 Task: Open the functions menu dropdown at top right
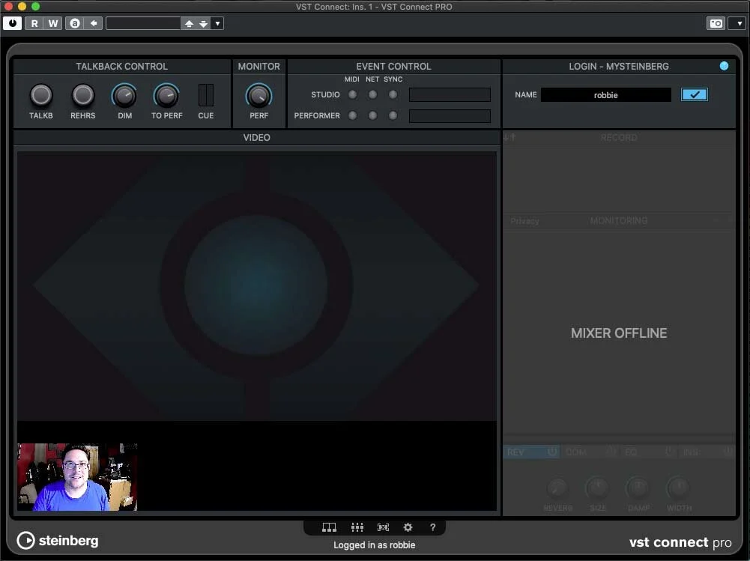tap(739, 23)
